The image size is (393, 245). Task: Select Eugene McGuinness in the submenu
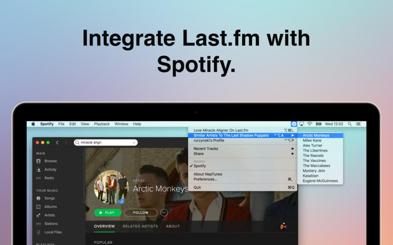(x=320, y=181)
